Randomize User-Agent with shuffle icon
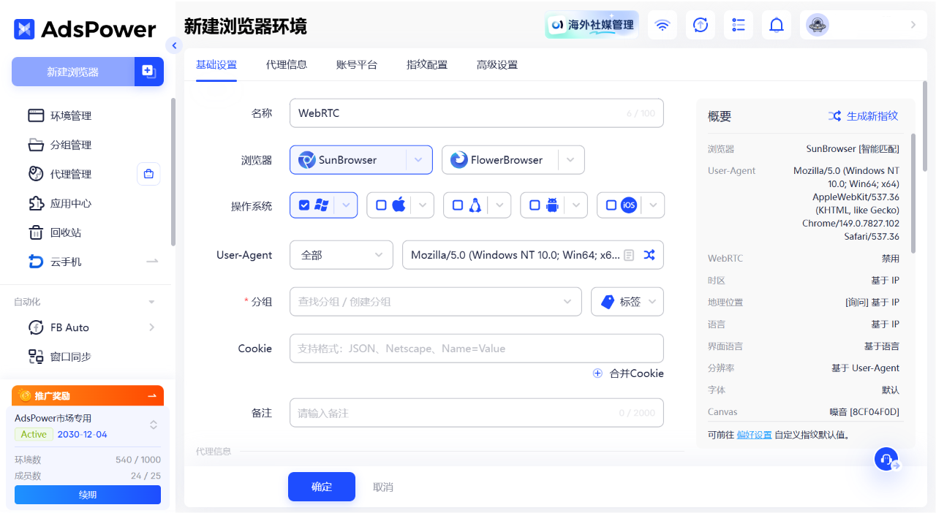The width and height of the screenshot is (936, 513). point(649,255)
